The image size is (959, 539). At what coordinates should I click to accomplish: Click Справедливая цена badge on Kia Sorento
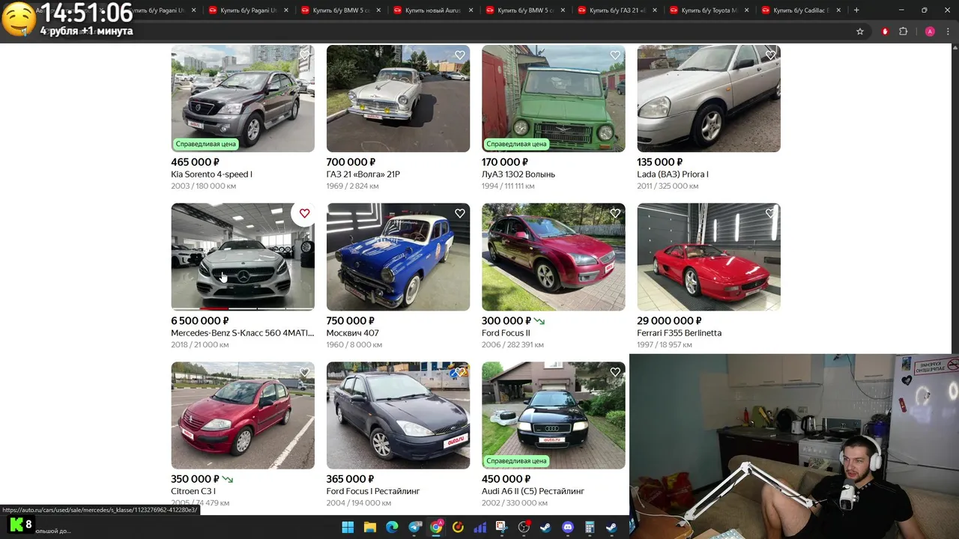206,144
